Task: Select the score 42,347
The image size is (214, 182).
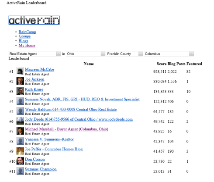Action: 159,142
